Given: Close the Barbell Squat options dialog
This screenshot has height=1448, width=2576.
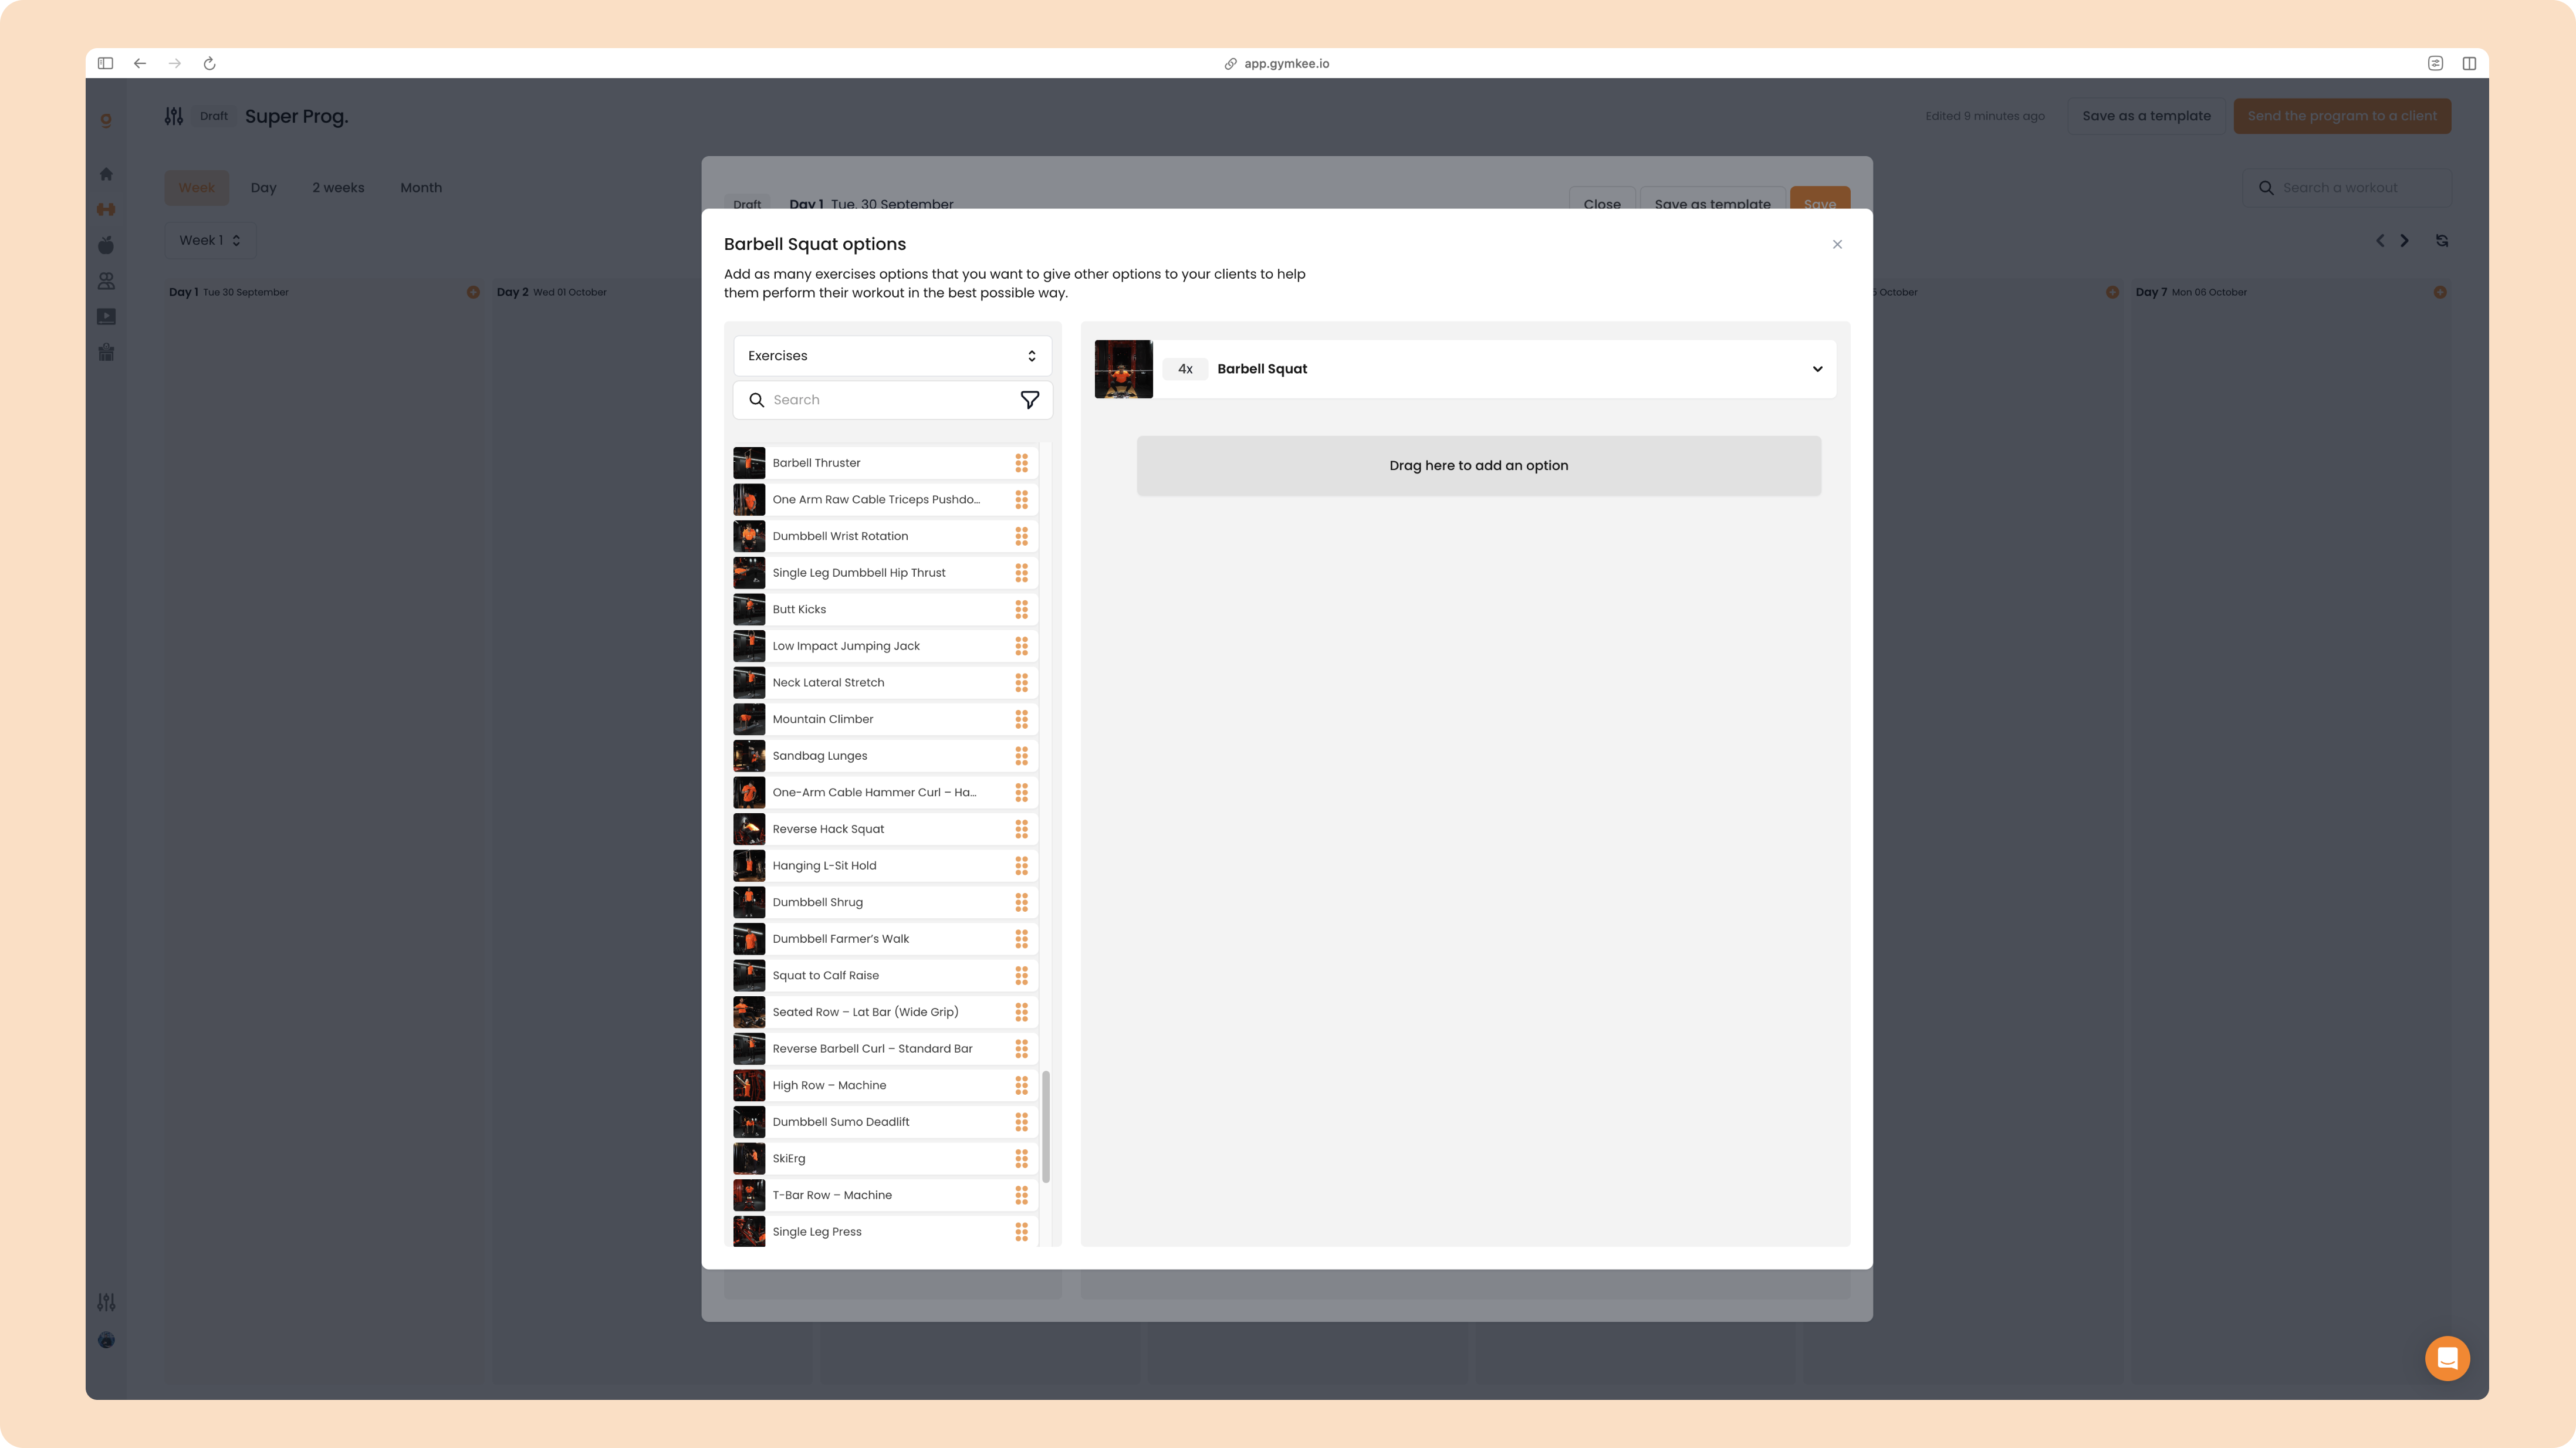Looking at the screenshot, I should tap(1837, 244).
